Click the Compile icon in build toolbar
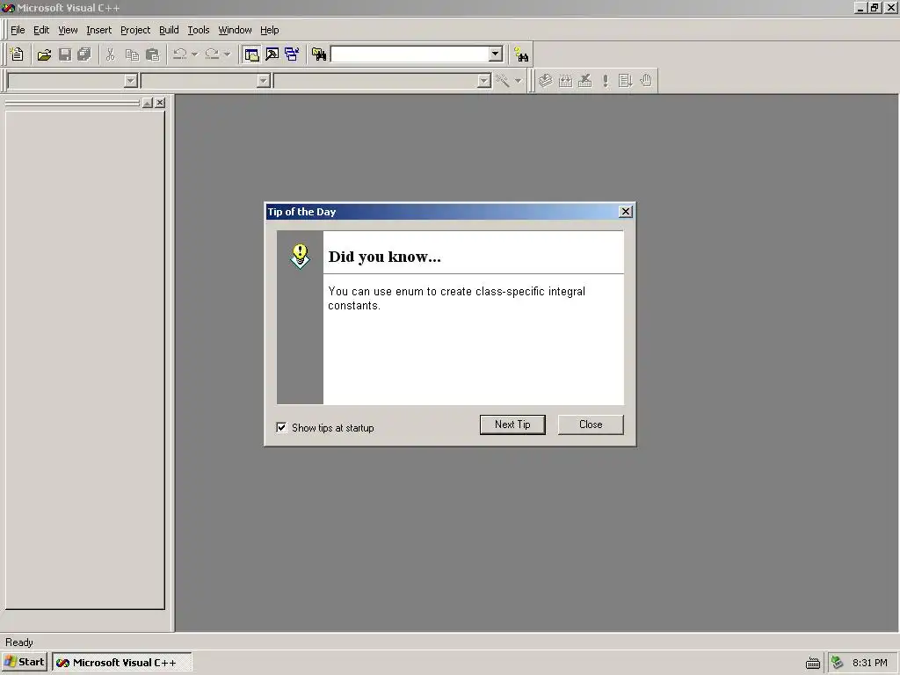 [x=545, y=81]
